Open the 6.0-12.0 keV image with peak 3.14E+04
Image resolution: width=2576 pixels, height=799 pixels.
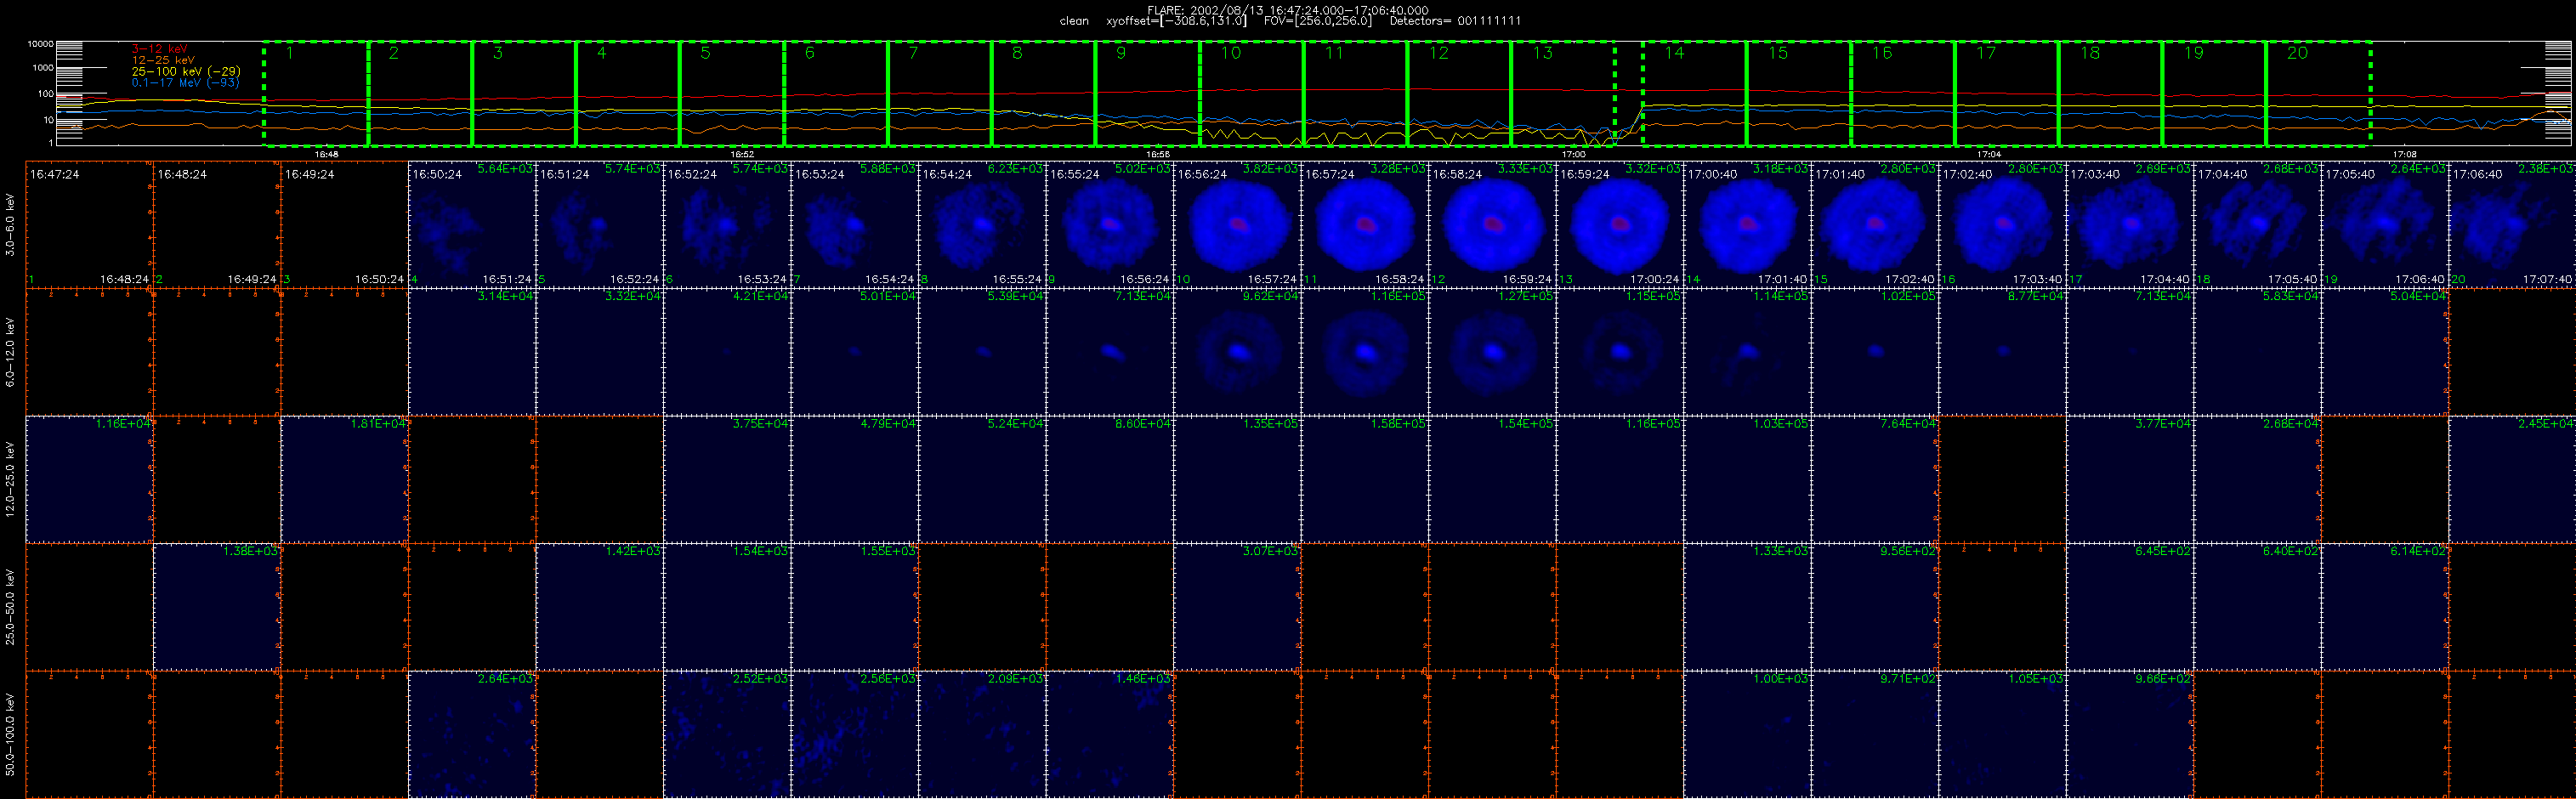tap(472, 352)
